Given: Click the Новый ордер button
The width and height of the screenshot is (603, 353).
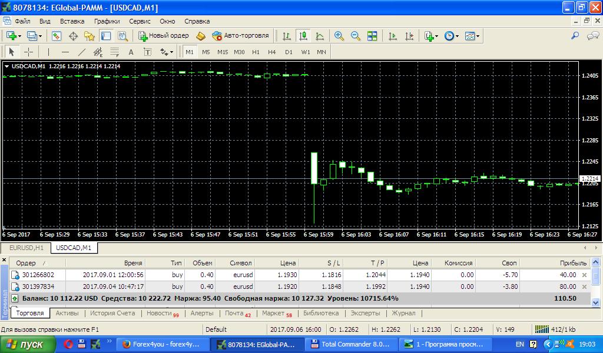Looking at the screenshot, I should pos(164,36).
